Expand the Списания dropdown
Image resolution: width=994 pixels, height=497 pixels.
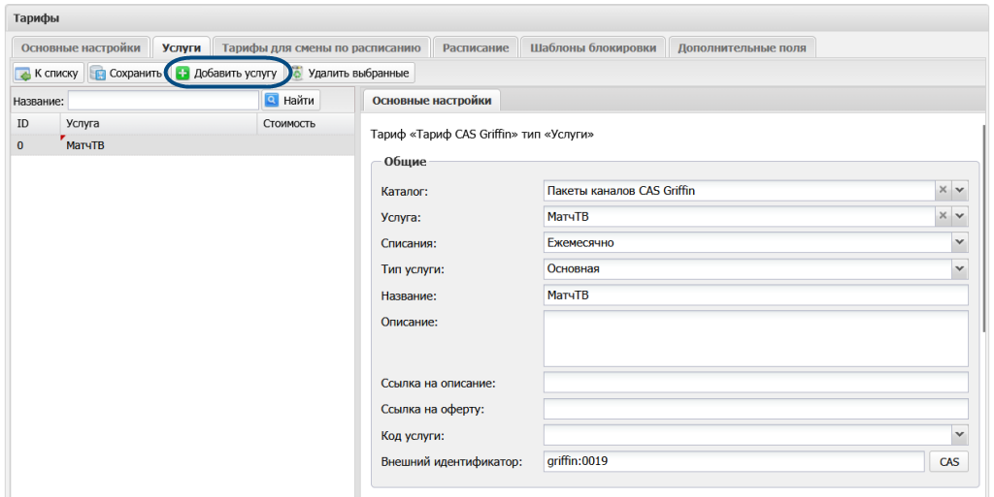[960, 243]
